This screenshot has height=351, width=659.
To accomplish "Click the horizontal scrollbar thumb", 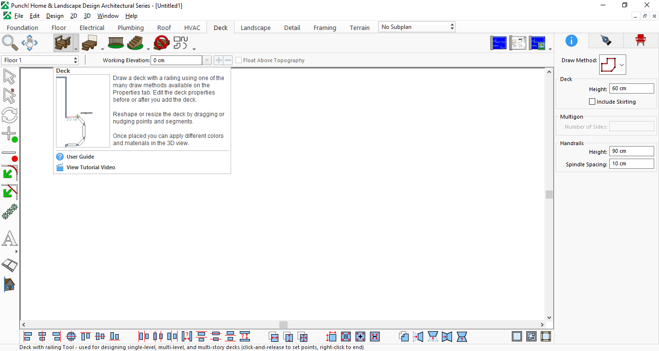I will [283, 325].
